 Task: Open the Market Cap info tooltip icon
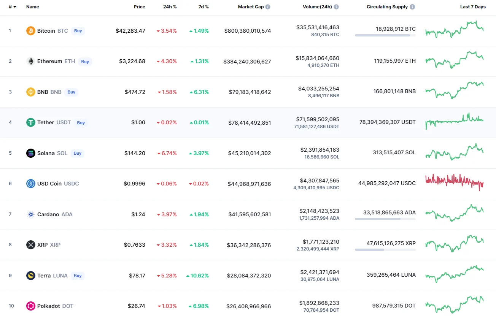tap(268, 7)
